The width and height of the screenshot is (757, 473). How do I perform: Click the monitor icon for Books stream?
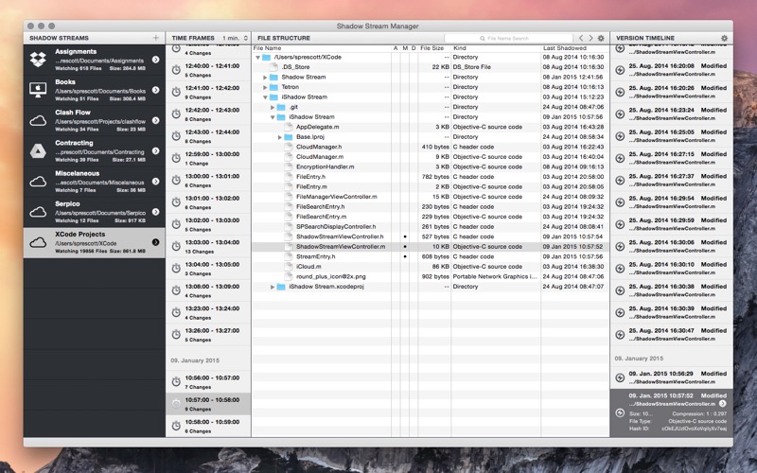click(x=38, y=90)
